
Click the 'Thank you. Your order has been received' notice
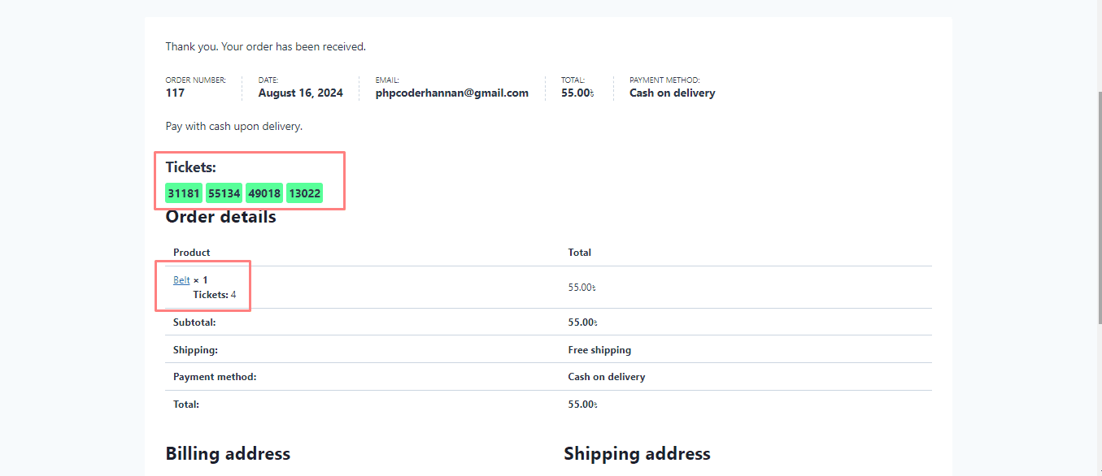point(265,47)
